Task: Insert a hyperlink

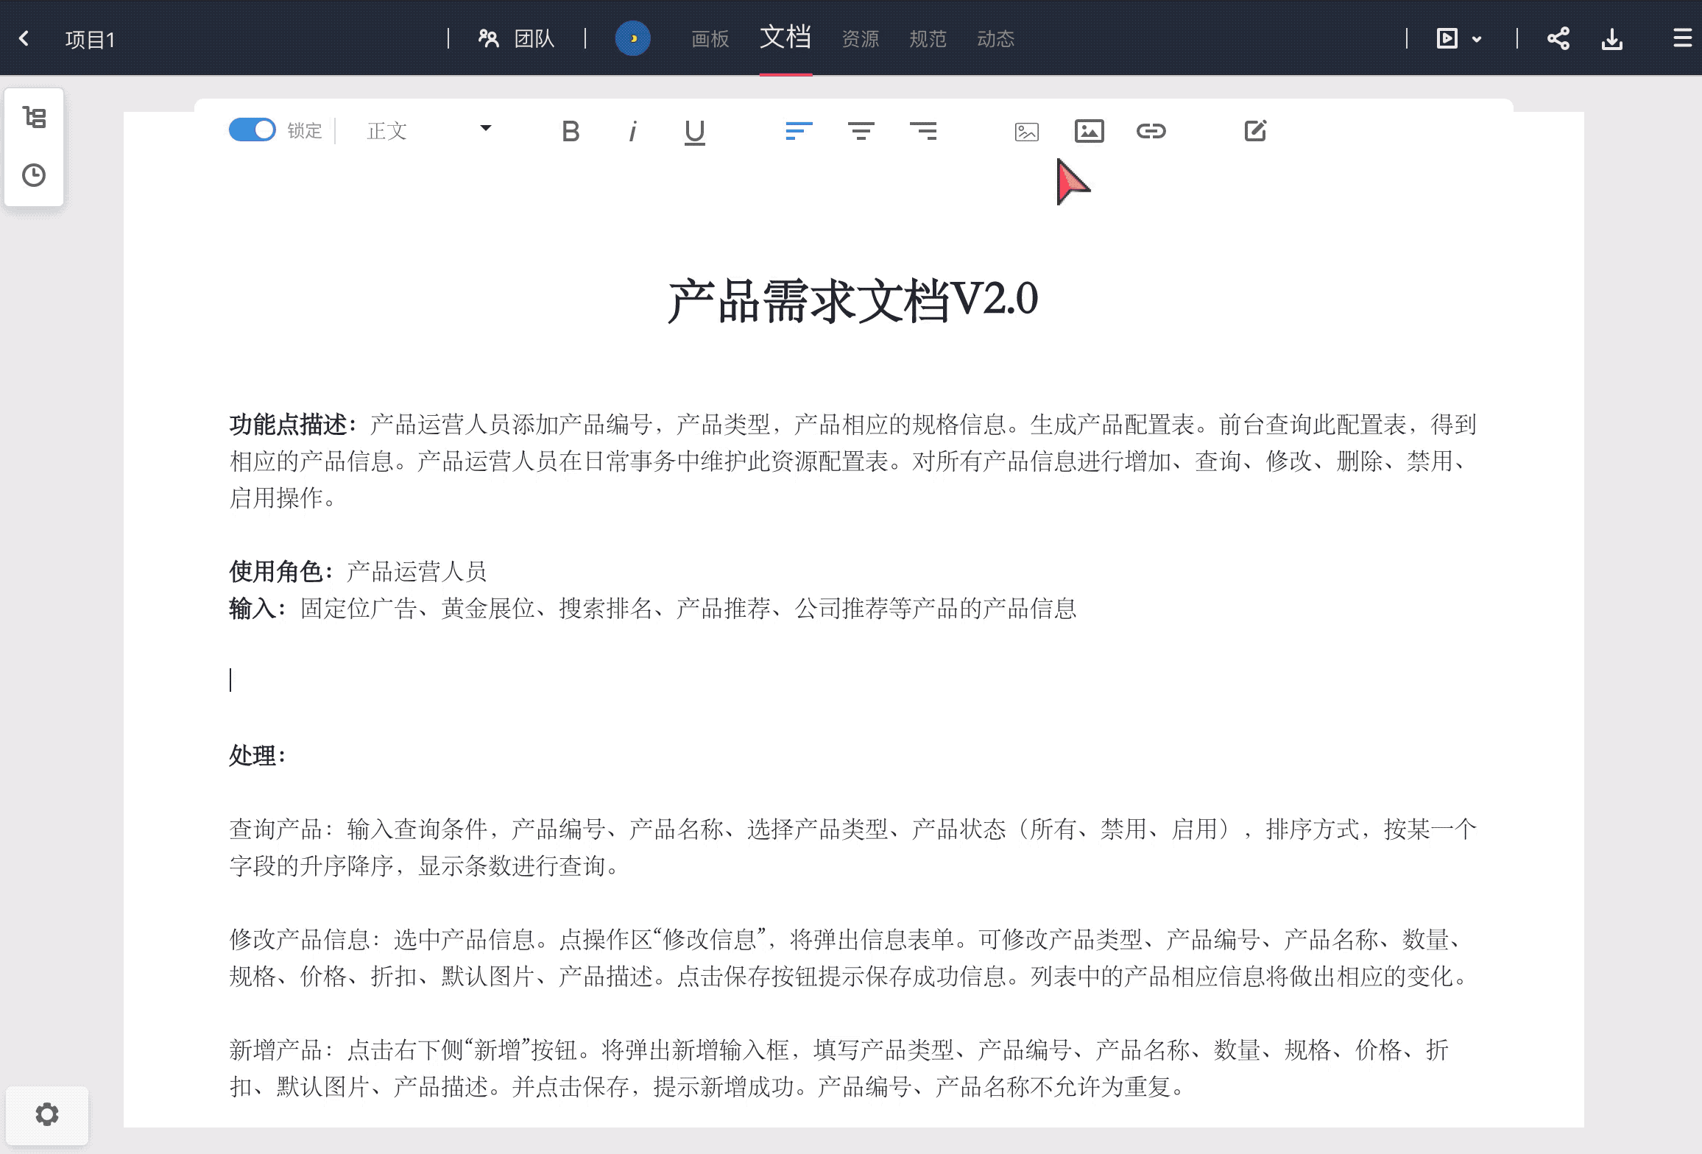Action: (1151, 131)
